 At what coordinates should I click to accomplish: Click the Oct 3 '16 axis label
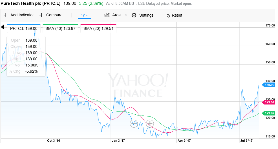tap(54, 141)
